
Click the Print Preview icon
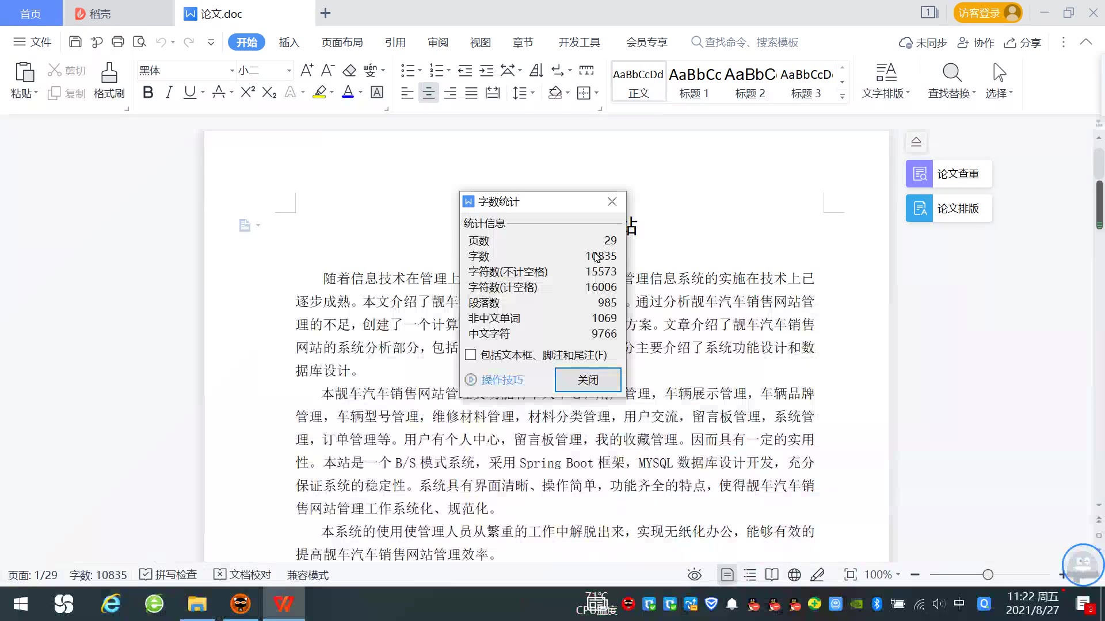139,42
